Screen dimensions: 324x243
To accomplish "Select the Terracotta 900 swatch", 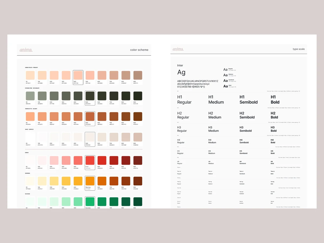I will [138, 116].
